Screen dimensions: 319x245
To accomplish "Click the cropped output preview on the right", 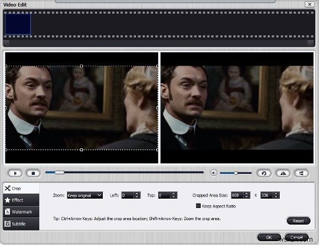I will coord(237,108).
